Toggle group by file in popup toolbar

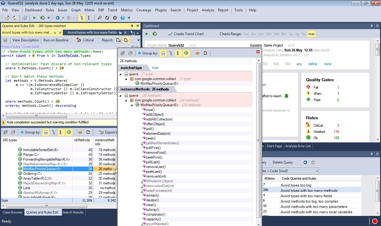coord(205,53)
